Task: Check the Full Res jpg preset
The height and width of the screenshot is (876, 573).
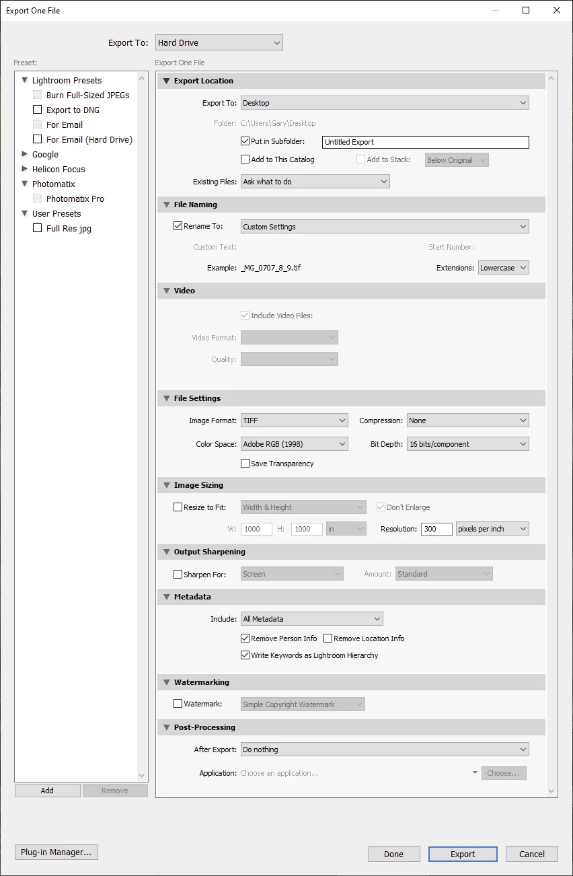Action: (x=38, y=228)
